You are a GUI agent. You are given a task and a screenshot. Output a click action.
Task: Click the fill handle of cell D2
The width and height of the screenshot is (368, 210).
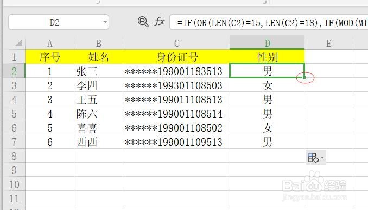(304, 77)
